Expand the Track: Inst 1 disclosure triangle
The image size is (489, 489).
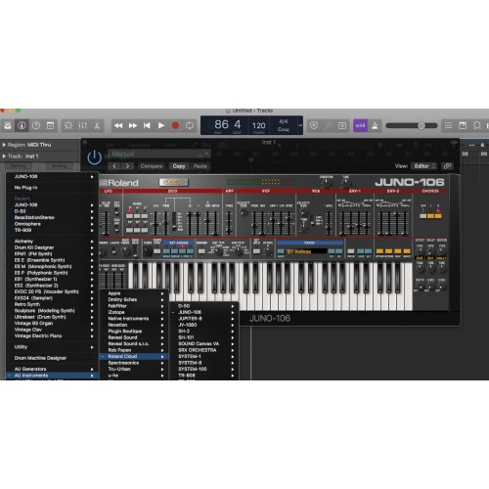click(x=4, y=156)
